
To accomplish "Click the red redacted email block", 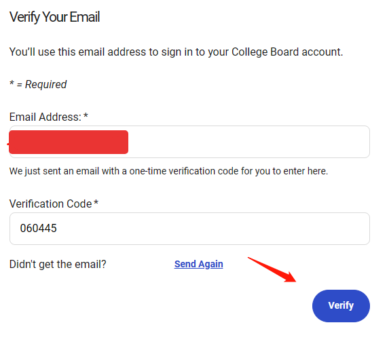I will (x=69, y=142).
